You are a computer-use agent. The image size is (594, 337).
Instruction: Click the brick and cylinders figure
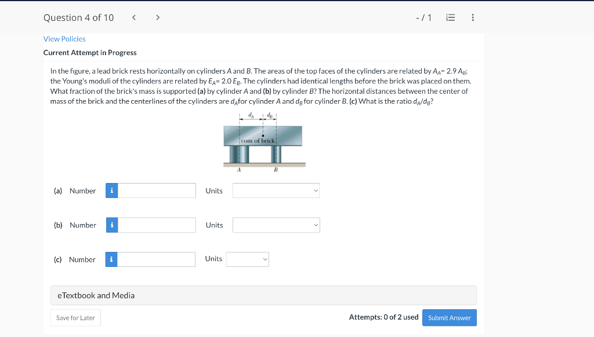pos(265,142)
